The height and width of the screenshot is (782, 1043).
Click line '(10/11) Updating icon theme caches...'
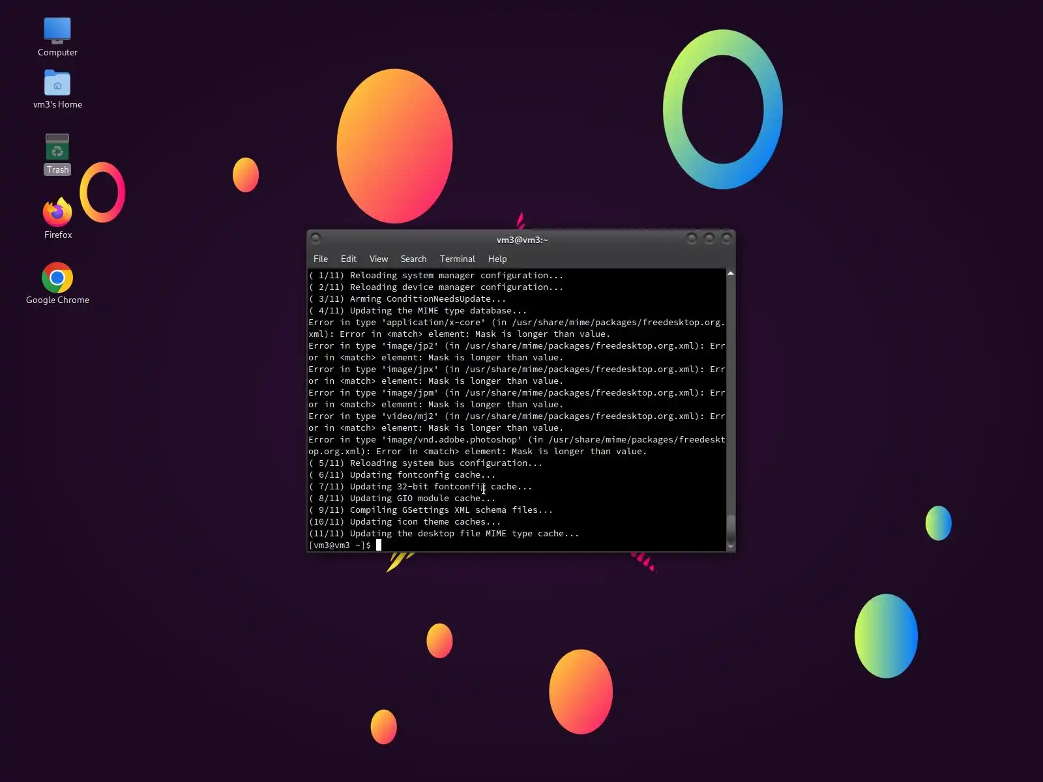click(x=405, y=522)
